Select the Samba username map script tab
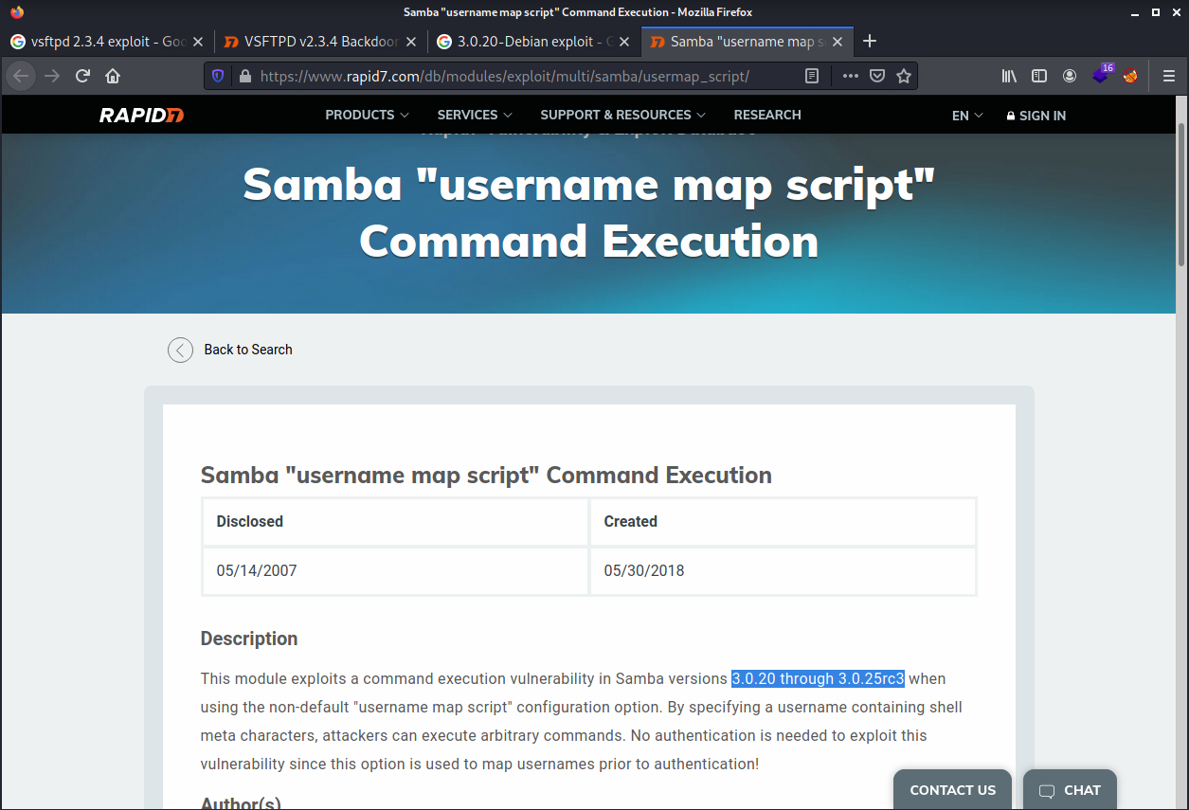 click(x=746, y=42)
